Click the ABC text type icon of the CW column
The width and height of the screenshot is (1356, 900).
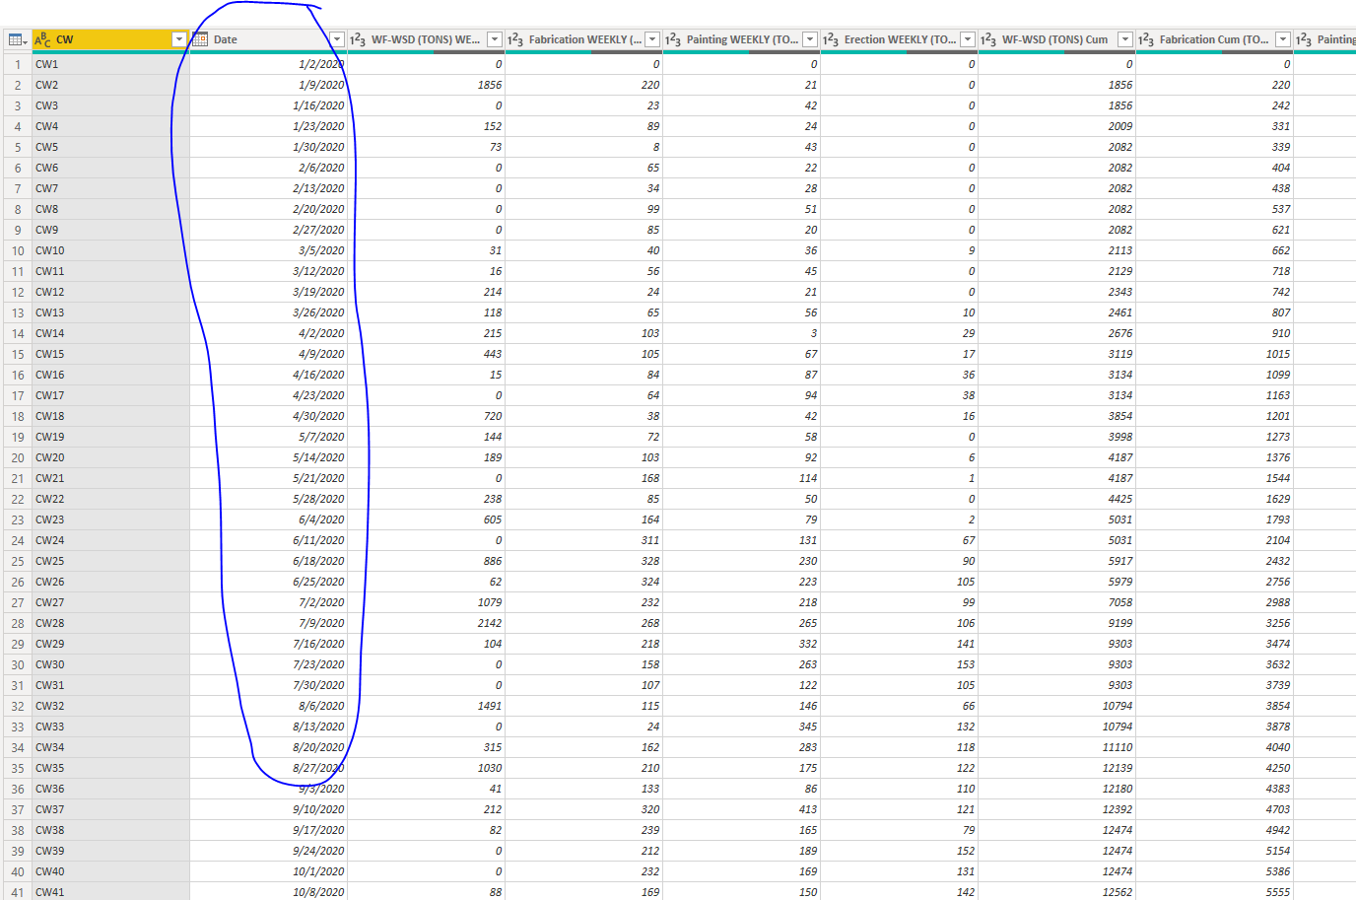click(x=42, y=39)
